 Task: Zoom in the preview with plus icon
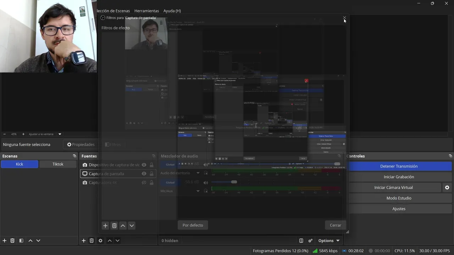pyautogui.click(x=23, y=134)
